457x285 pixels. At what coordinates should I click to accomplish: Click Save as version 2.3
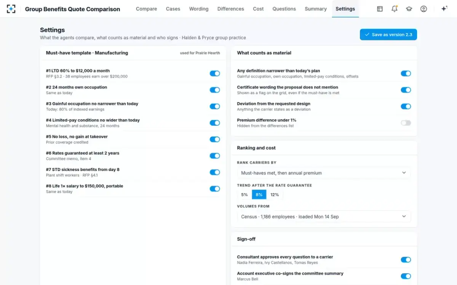pos(388,35)
